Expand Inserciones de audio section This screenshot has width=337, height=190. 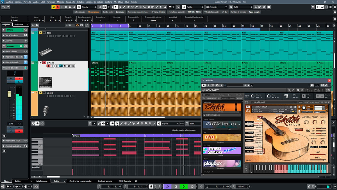[x=15, y=57]
